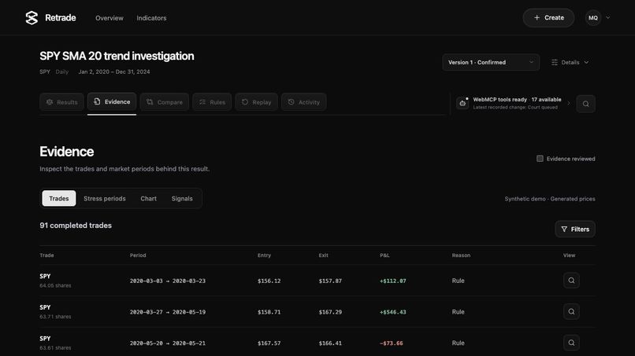Open the Filters button
Screen dimensions: 635x356
click(575, 229)
